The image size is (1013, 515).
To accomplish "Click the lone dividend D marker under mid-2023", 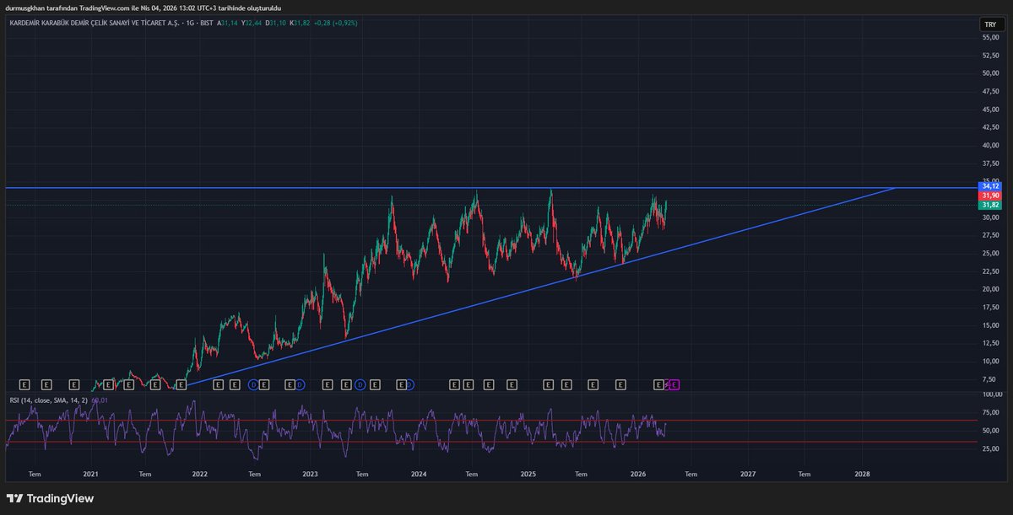I will [360, 384].
